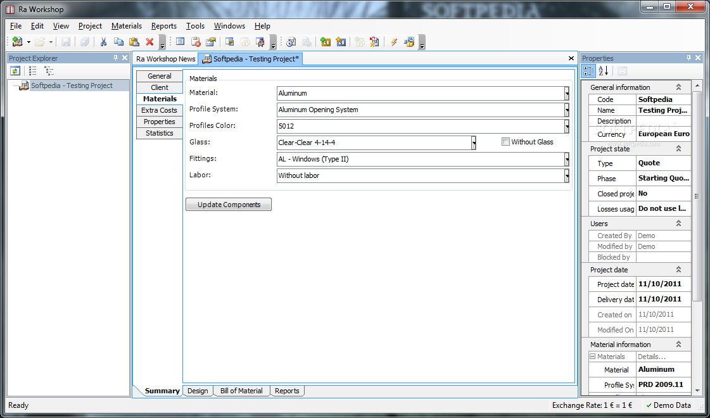Click the New Project toolbar icon
Image resolution: width=710 pixels, height=418 pixels.
click(17, 42)
